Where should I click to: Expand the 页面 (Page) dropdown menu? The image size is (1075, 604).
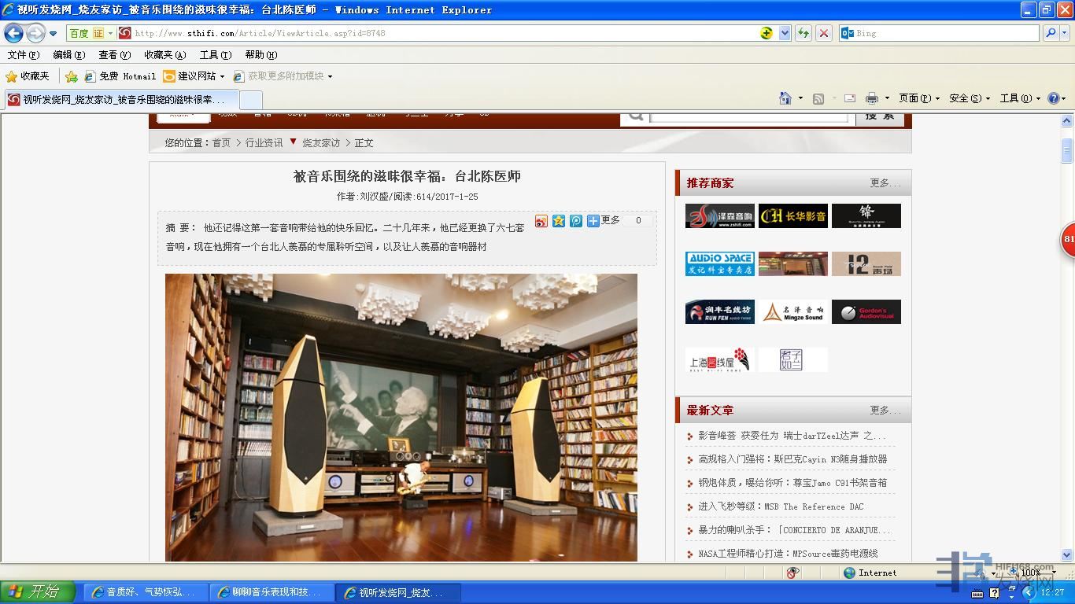(919, 98)
